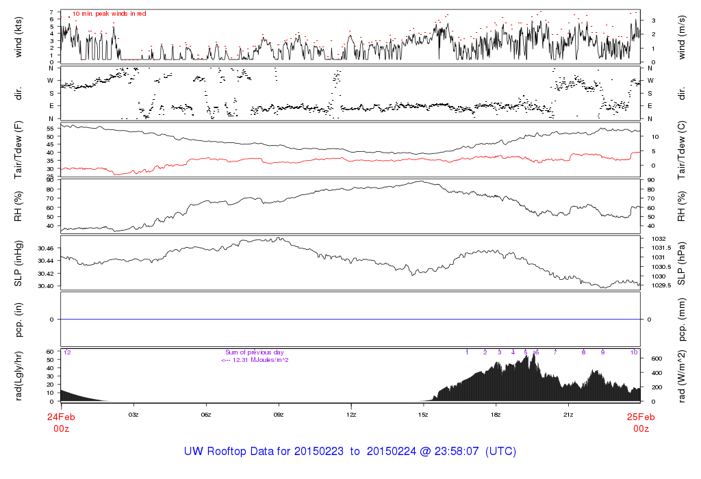This screenshot has height=479, width=701.
Task: Click the 'Sum of previous day' annotation
Action: pos(254,352)
